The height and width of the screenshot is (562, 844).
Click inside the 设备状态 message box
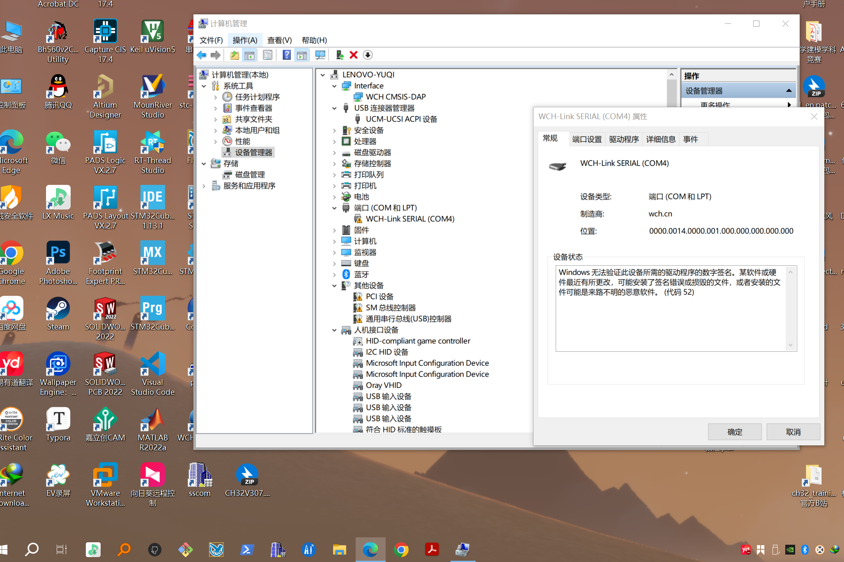676,309
